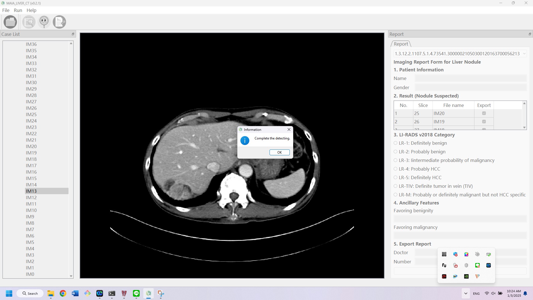Click the eyes magnifier detect icon
The width and height of the screenshot is (533, 300).
(44, 22)
